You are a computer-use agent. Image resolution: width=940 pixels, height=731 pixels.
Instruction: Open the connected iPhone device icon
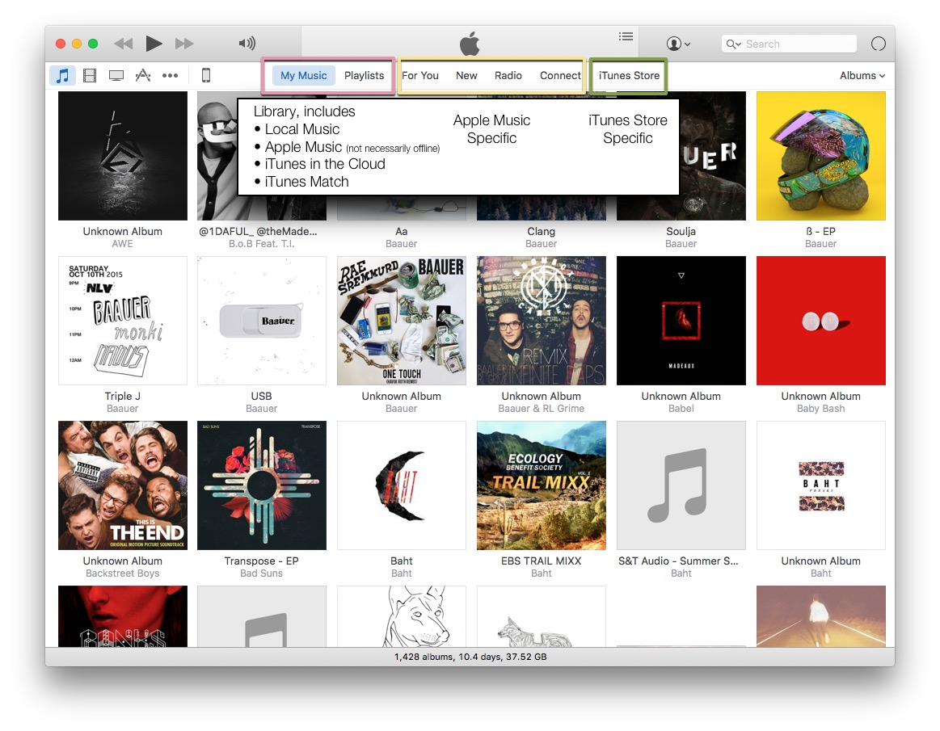[206, 74]
